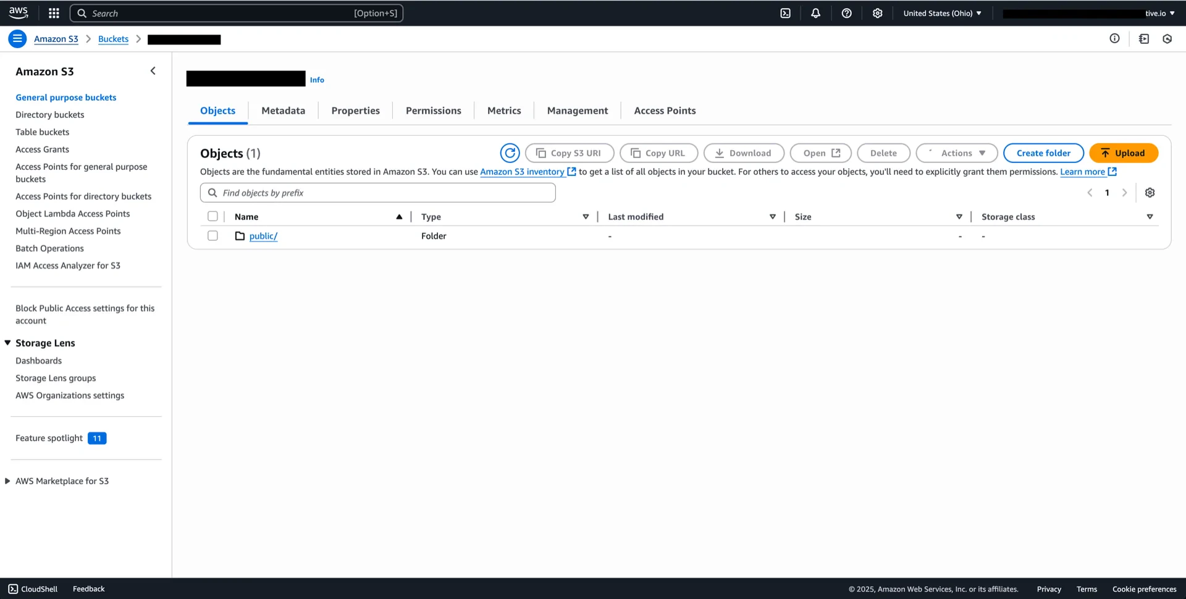
Task: Switch to the Objects tab
Action: point(217,111)
